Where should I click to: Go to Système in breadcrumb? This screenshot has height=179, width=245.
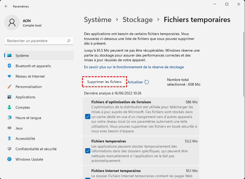[98, 19]
